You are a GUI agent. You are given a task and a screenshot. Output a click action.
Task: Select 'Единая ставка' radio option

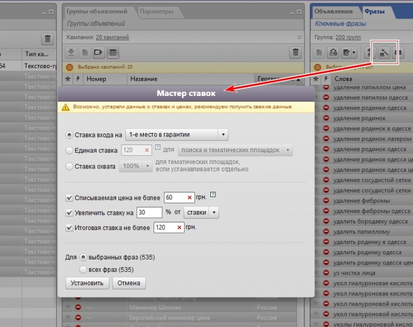(69, 150)
